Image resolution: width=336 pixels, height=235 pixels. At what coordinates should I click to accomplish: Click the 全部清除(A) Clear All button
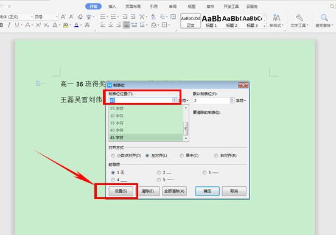pyautogui.click(x=175, y=191)
